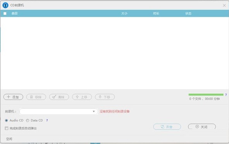Viewport: 229px width, 144px height.
Task: Enable 完成刻录后自动弹出 checkbox
Action: [7, 128]
